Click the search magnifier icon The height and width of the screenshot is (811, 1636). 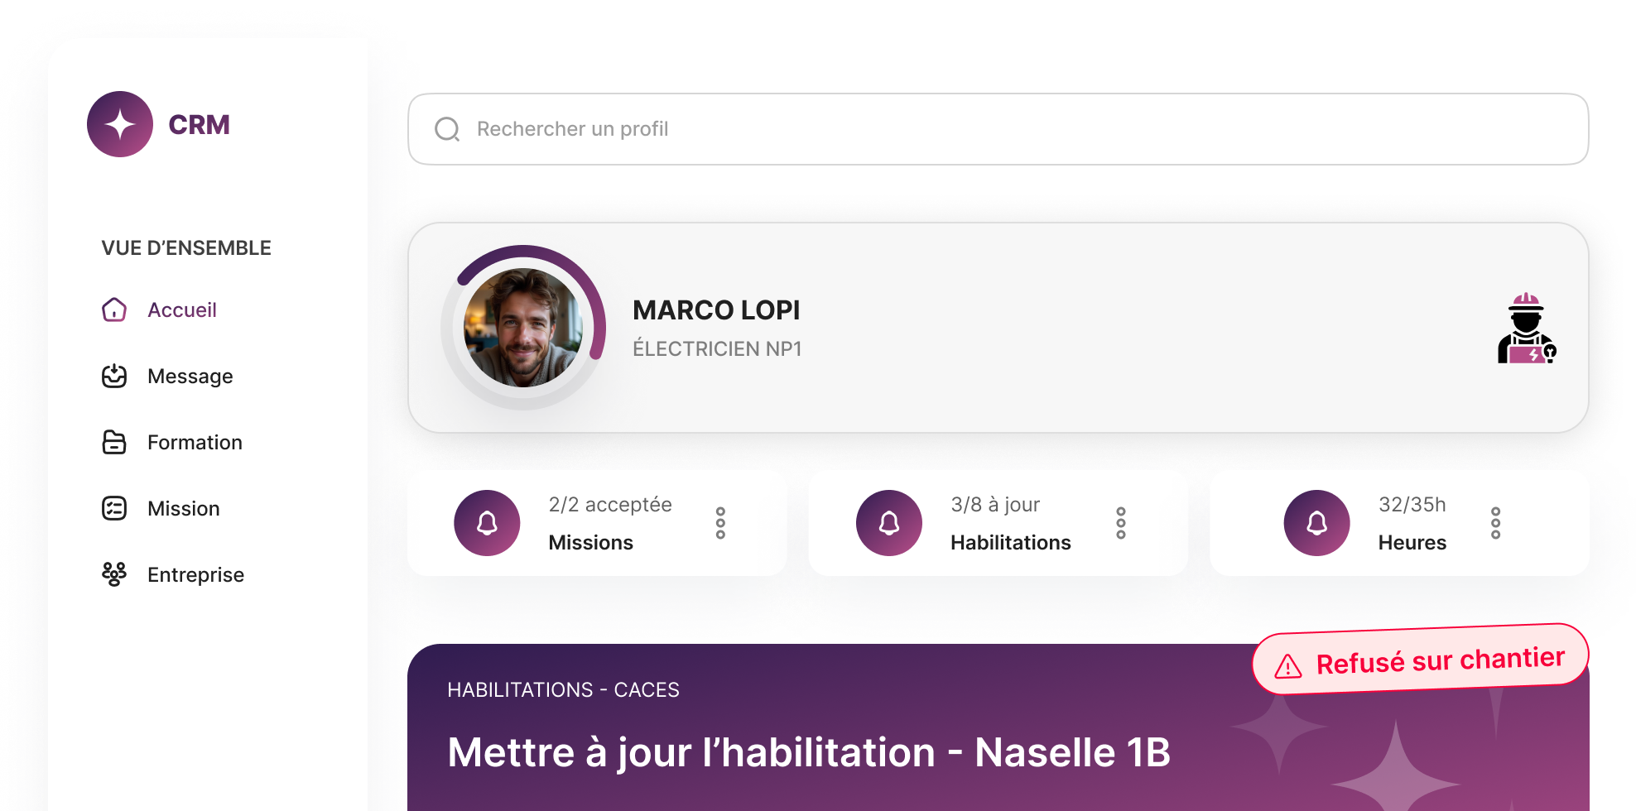(447, 129)
